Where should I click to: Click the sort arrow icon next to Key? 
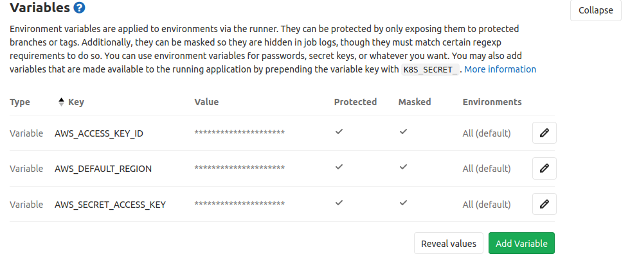[61, 101]
